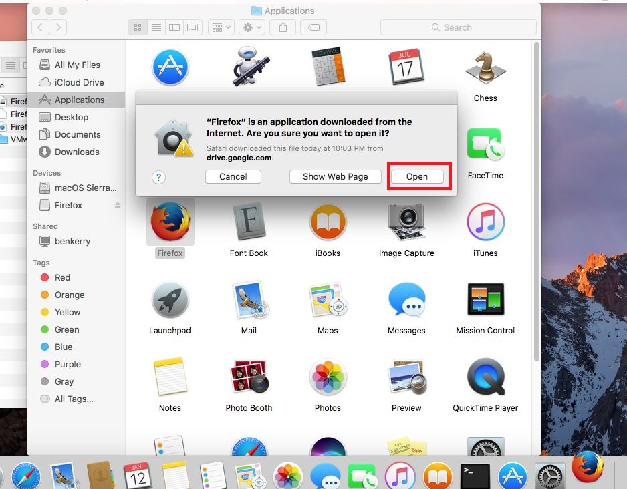Viewport: 627px width, 489px height.
Task: Select the Orange tag
Action: point(76,295)
